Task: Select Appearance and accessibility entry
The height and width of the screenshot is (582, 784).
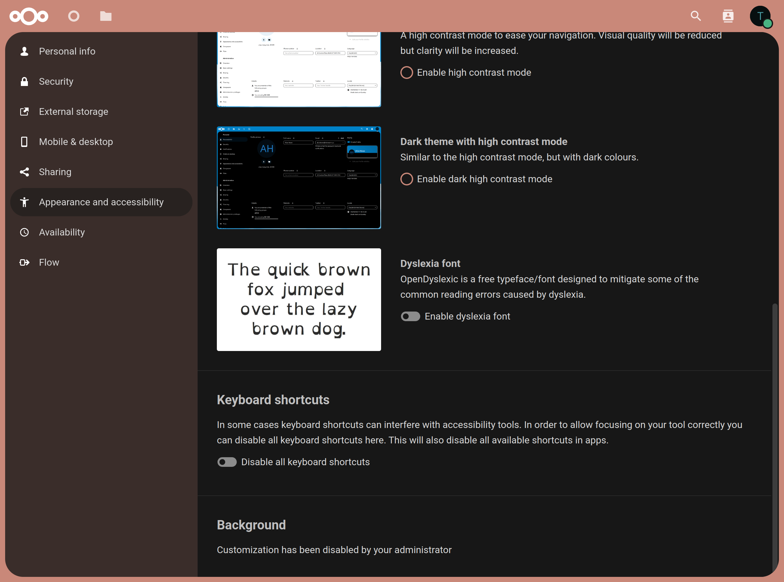Action: (x=101, y=202)
